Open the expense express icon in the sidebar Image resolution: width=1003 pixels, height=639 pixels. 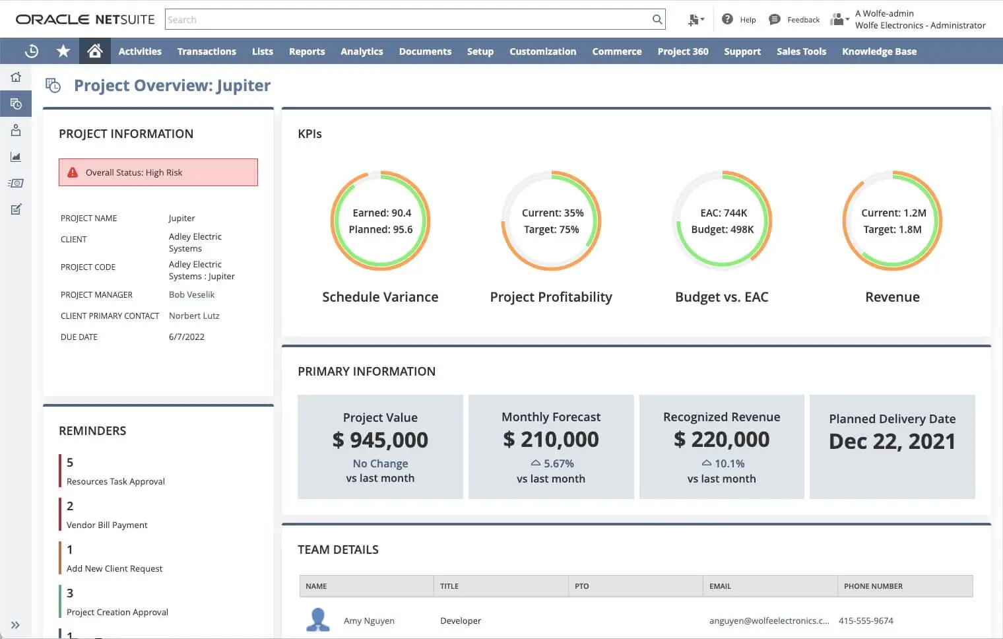coord(16,183)
